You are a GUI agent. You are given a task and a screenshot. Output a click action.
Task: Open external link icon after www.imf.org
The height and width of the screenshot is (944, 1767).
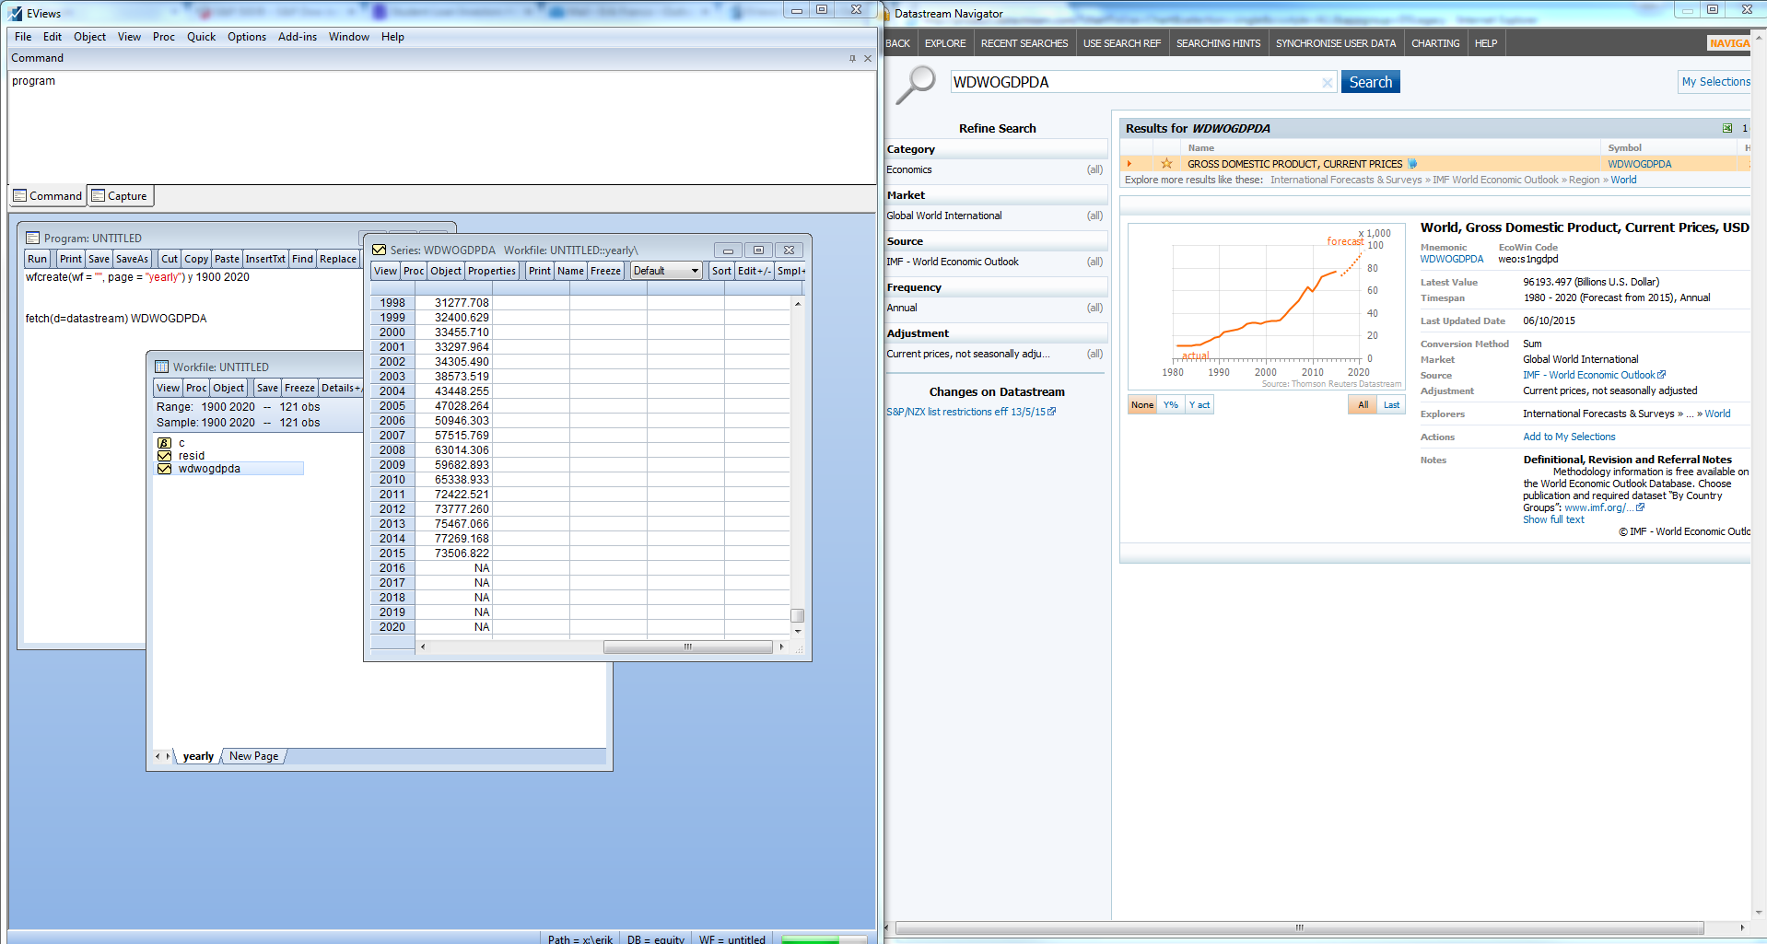[1640, 507]
